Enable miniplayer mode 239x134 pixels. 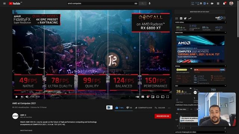153,97
